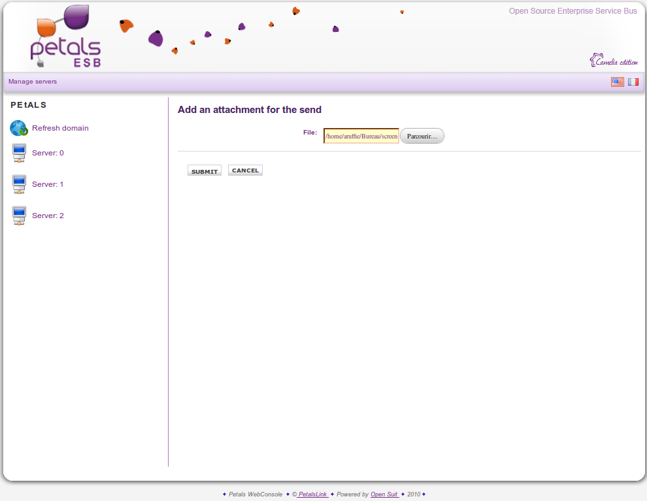
Task: Open the Server: 1 text link
Action: click(48, 184)
